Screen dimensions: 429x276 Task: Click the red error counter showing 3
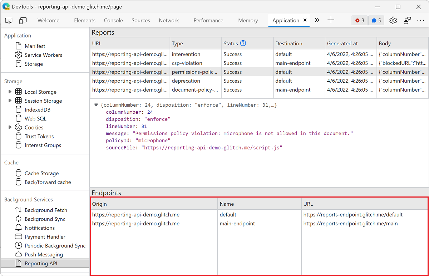[x=359, y=20]
